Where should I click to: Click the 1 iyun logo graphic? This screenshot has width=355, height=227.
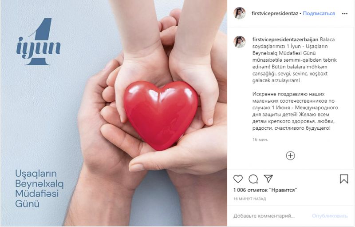[x=39, y=42]
